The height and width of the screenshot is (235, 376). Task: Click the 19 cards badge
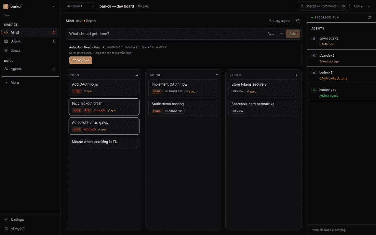coord(143,6)
